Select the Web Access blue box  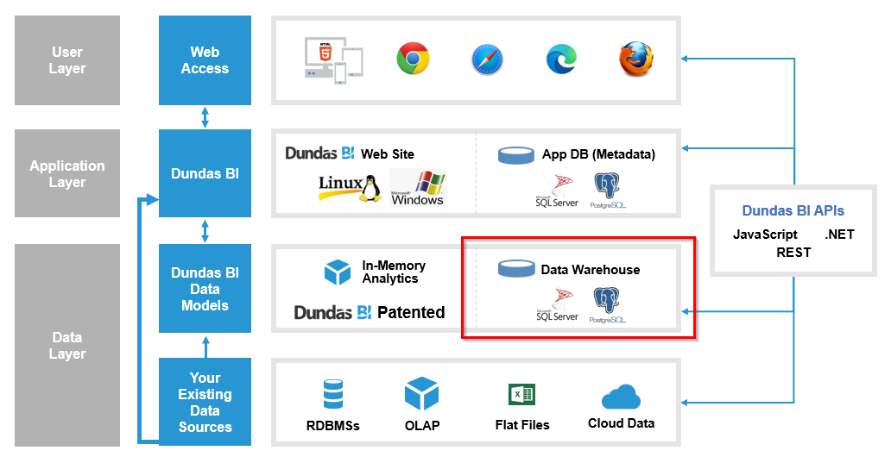point(205,60)
